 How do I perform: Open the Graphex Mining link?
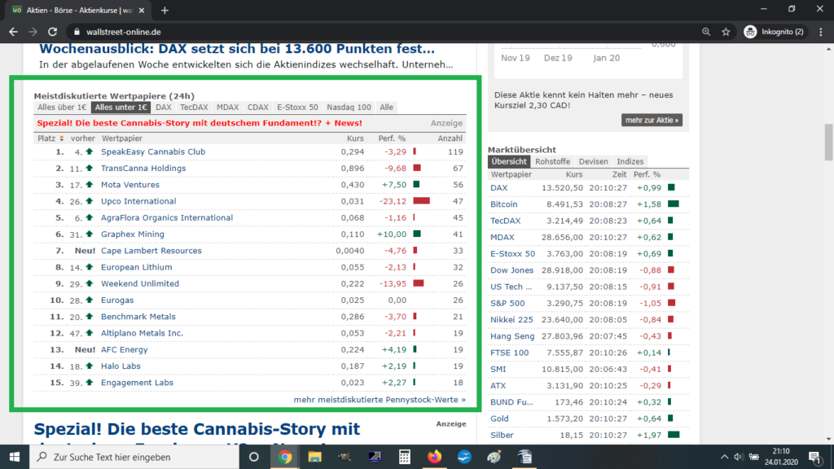(133, 234)
